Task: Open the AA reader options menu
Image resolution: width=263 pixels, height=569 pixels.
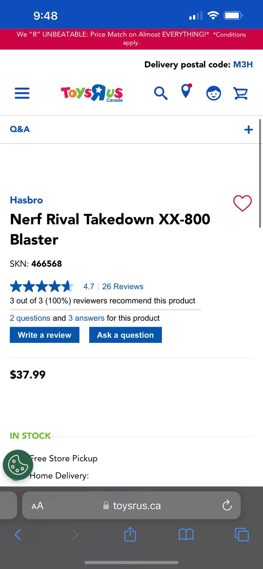Action: click(x=38, y=506)
